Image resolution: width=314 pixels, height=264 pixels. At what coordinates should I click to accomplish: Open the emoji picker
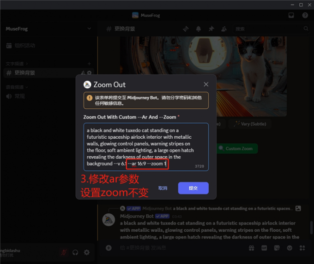pyautogui.click(x=290, y=248)
